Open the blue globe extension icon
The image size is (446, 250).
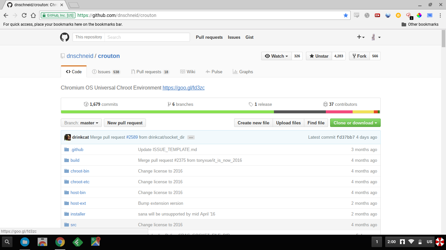(388, 15)
